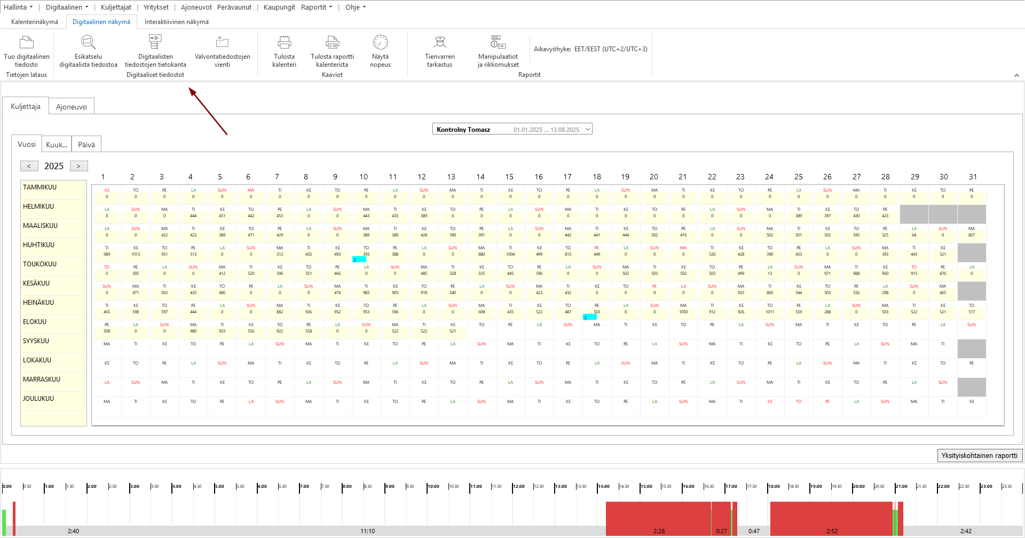Toggle Näytä nopeus speed gauge
This screenshot has height=538, width=1025.
pyautogui.click(x=381, y=42)
